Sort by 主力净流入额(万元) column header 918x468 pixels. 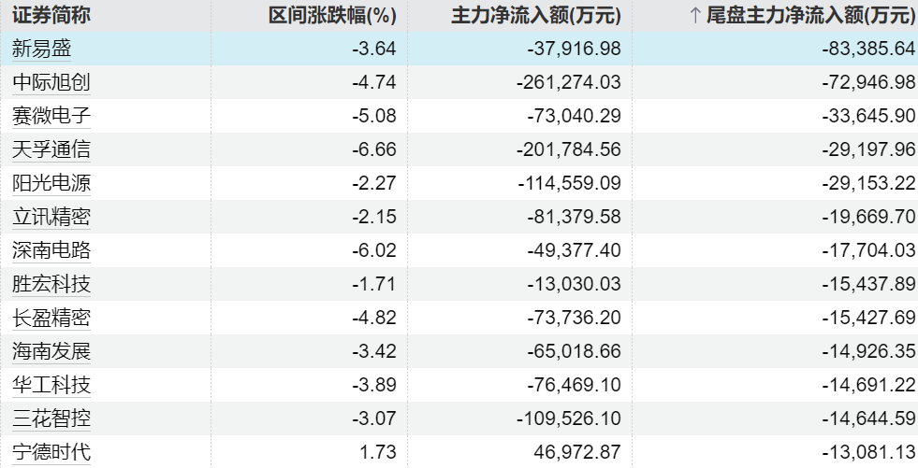click(x=536, y=15)
